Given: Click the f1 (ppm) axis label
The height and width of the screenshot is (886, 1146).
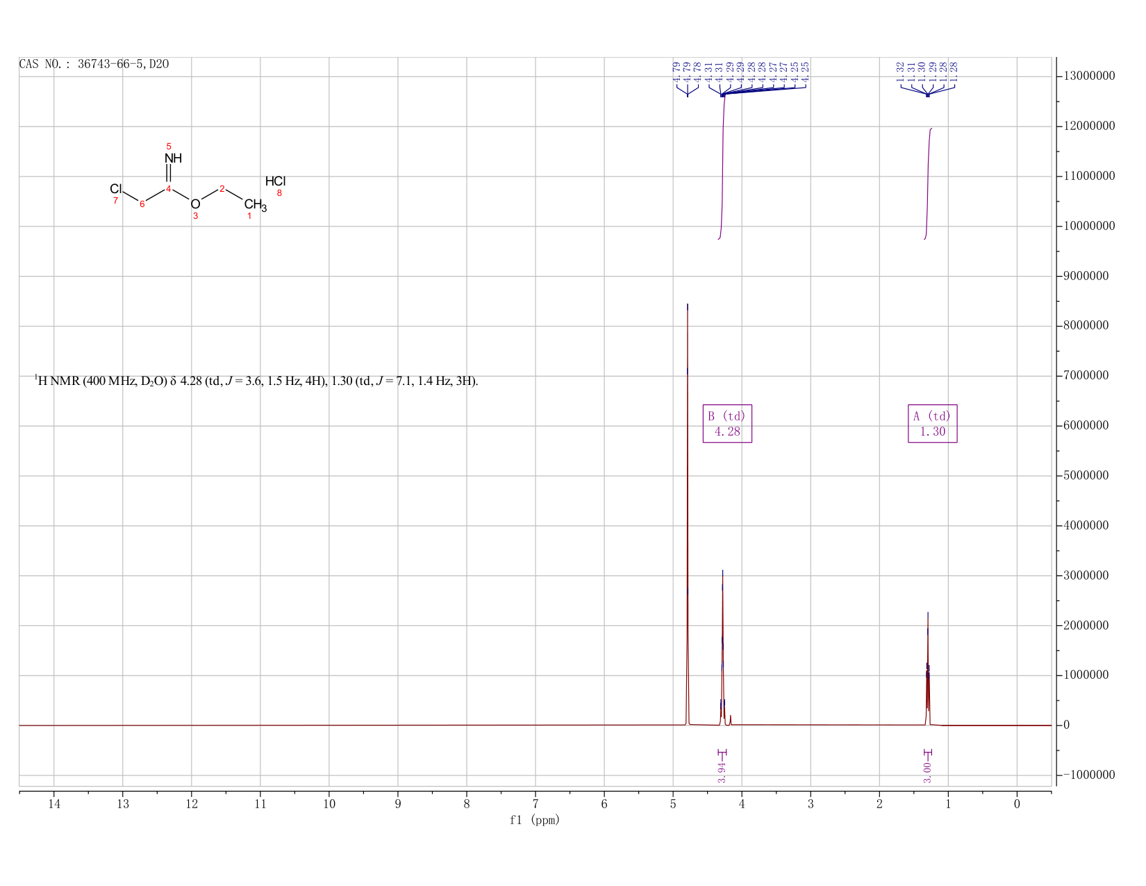Looking at the screenshot, I should point(535,820).
